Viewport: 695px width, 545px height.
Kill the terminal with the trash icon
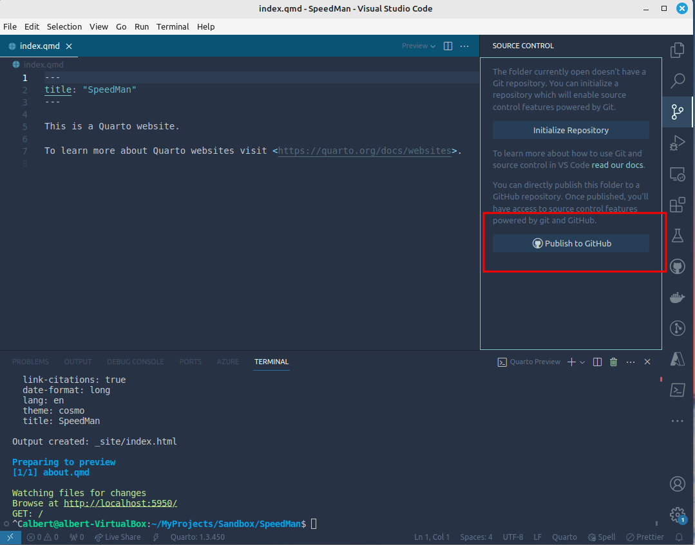pos(613,362)
